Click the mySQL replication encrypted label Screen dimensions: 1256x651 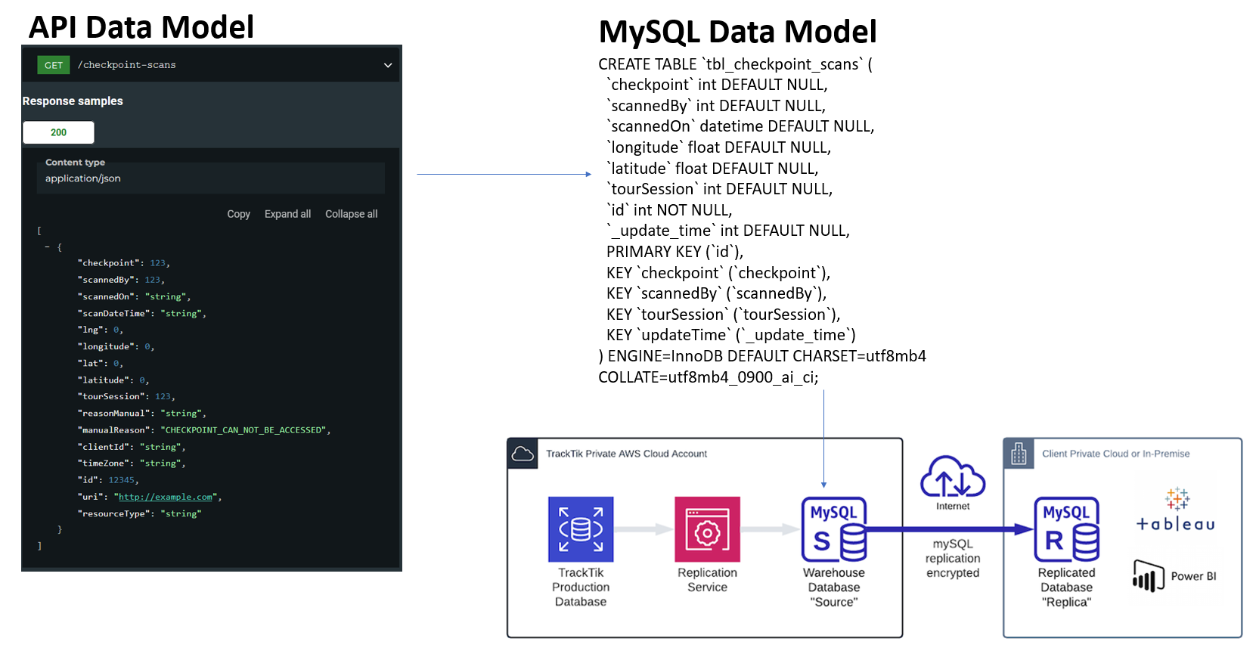[x=953, y=558]
